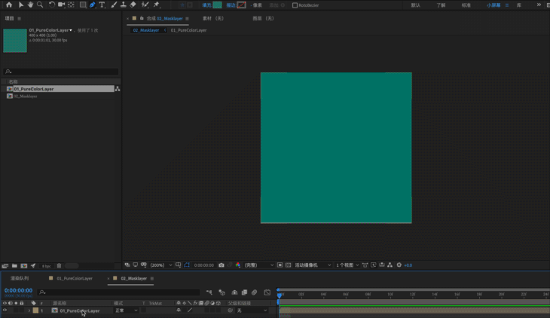Image resolution: width=550 pixels, height=318 pixels.
Task: Open the project panel 项目 menu
Action: [20, 19]
